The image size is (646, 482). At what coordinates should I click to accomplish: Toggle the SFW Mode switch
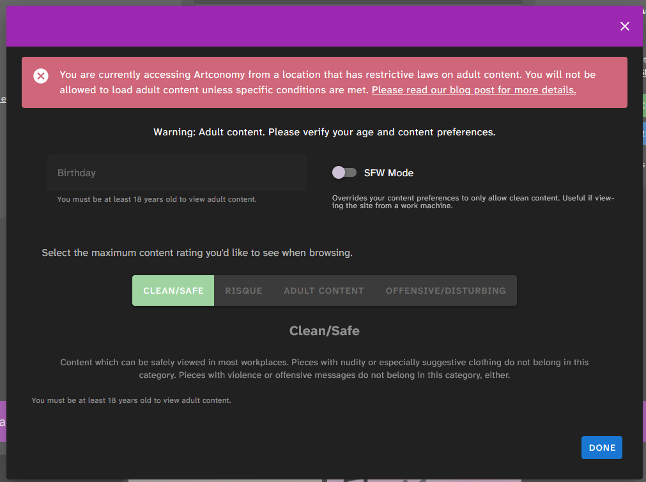(344, 172)
